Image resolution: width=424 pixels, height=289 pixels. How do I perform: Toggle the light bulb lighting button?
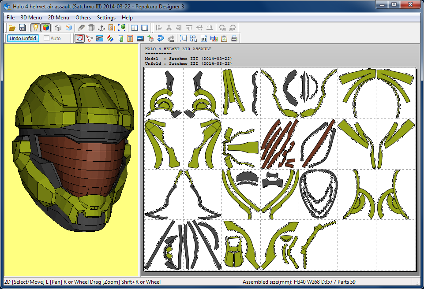tap(35, 28)
